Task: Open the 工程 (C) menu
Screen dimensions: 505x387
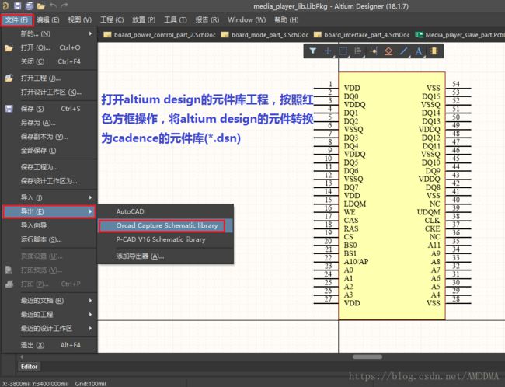Action: coord(112,20)
